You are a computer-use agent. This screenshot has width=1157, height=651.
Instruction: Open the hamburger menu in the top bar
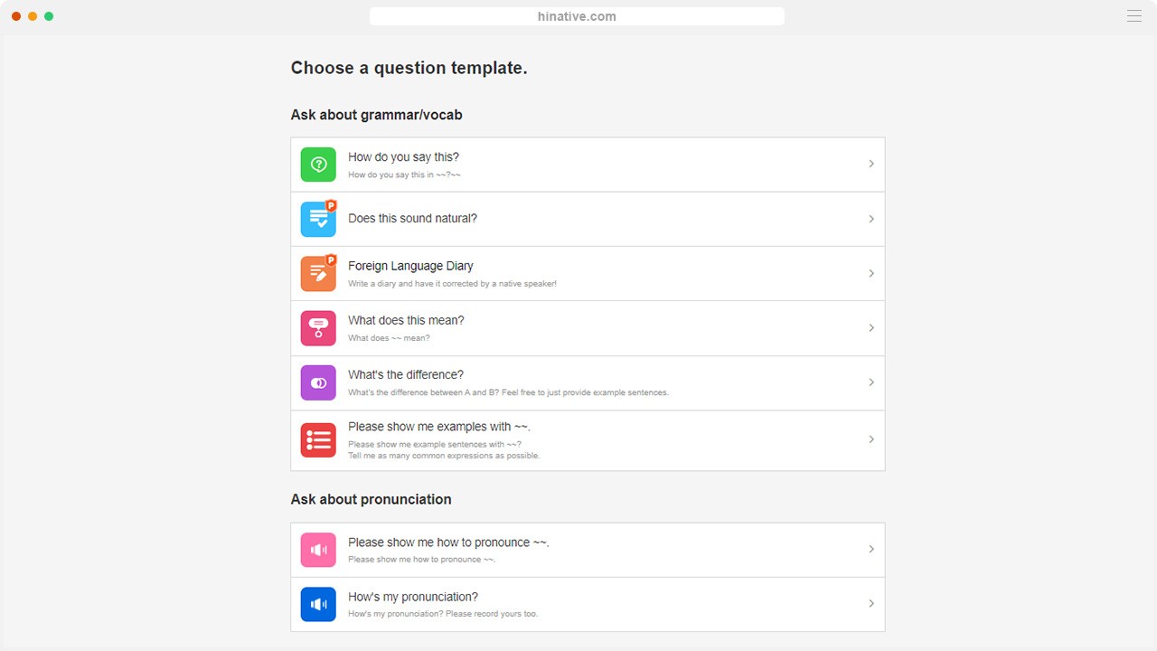coord(1134,16)
